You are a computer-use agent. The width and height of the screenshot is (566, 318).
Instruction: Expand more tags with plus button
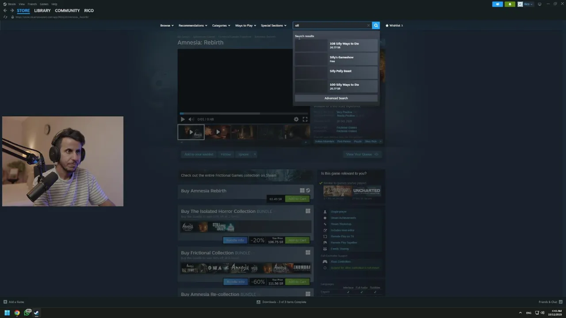click(381, 141)
